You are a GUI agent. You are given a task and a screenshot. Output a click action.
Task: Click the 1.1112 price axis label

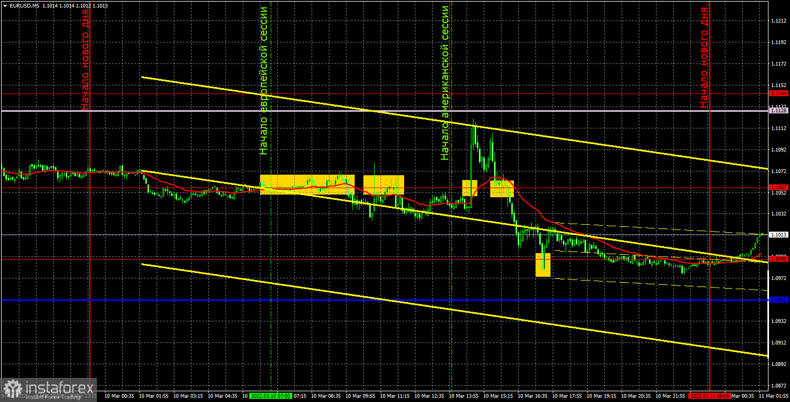tap(778, 128)
